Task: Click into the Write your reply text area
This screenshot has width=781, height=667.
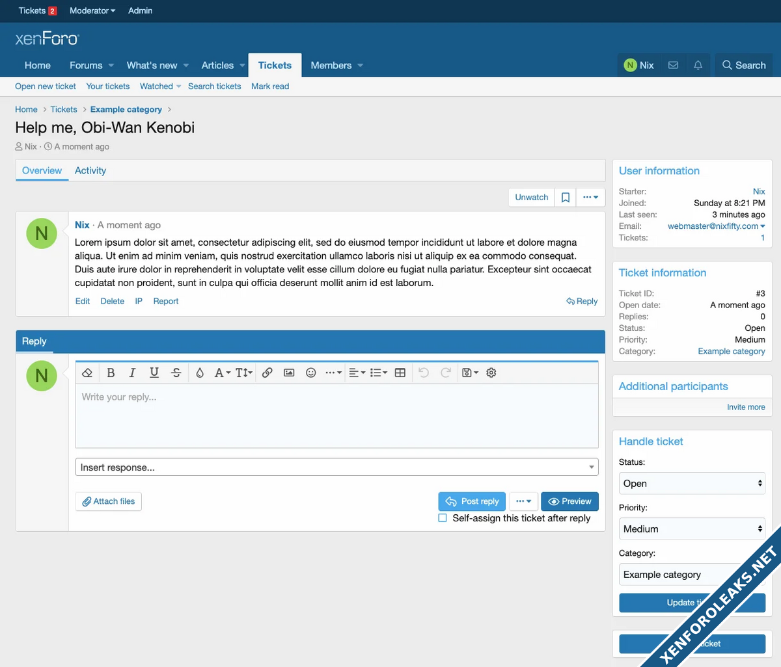Action: point(336,415)
